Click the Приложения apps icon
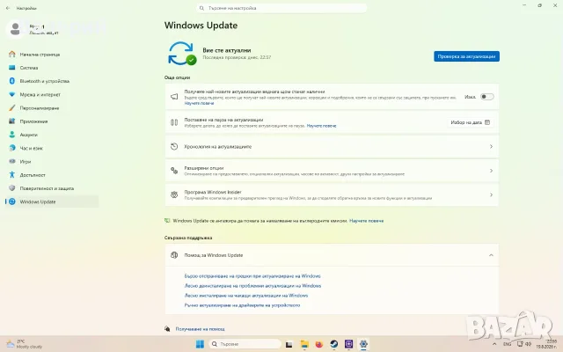 [11, 121]
